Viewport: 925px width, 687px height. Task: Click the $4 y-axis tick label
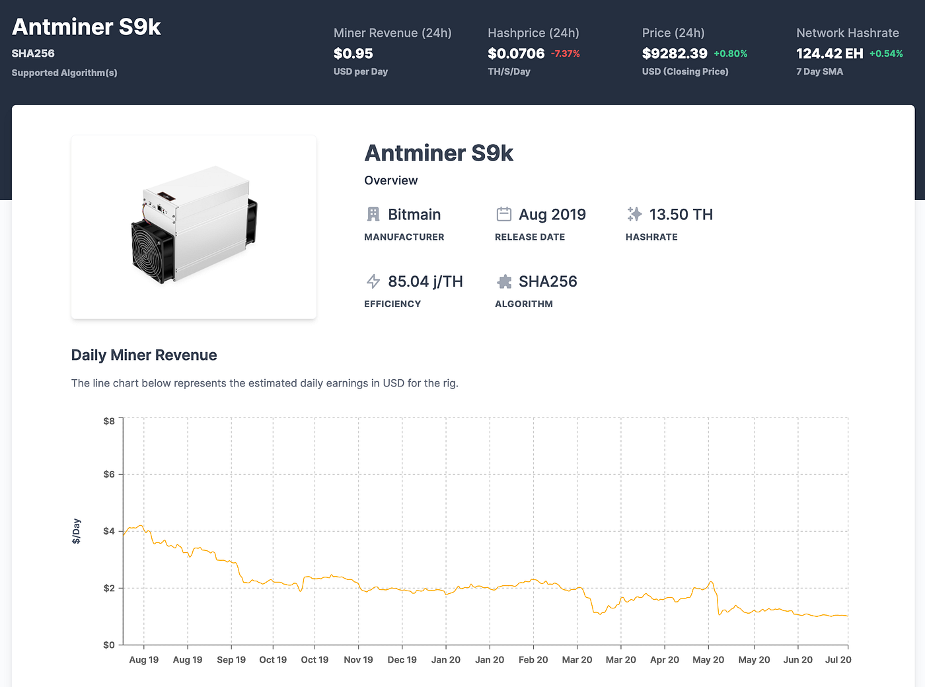click(109, 531)
